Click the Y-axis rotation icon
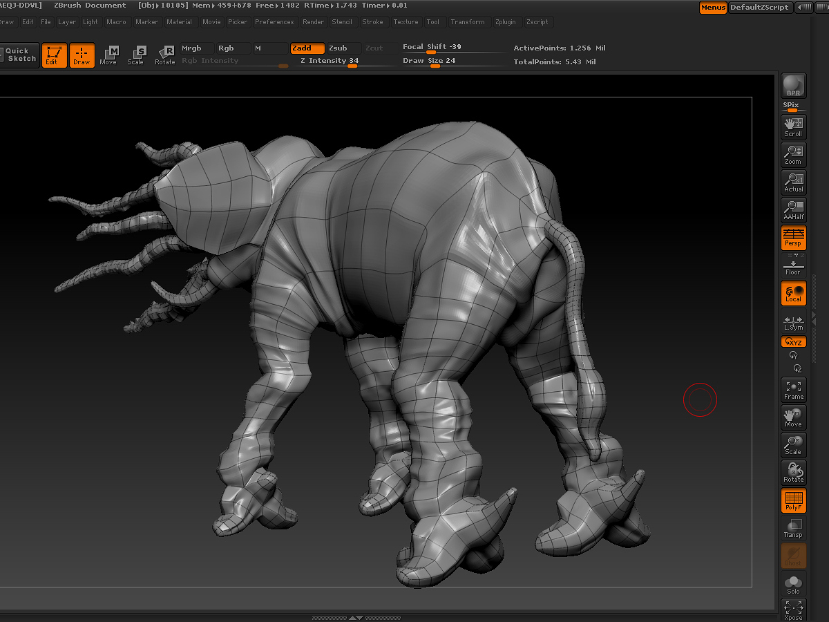The image size is (829, 622). pos(794,355)
